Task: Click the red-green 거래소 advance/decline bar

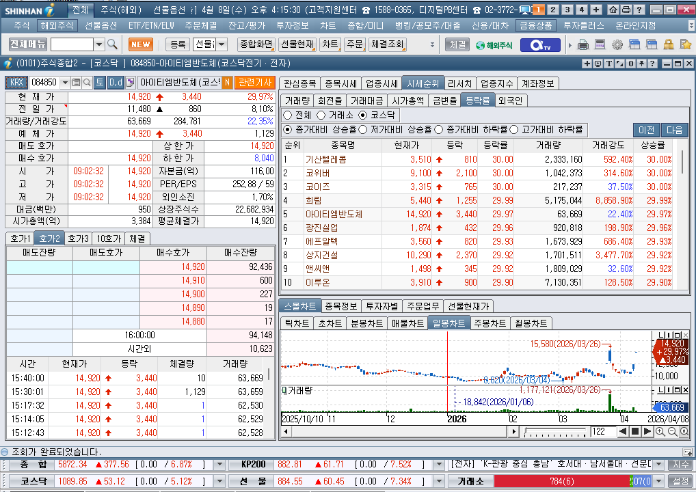Action: point(573,481)
